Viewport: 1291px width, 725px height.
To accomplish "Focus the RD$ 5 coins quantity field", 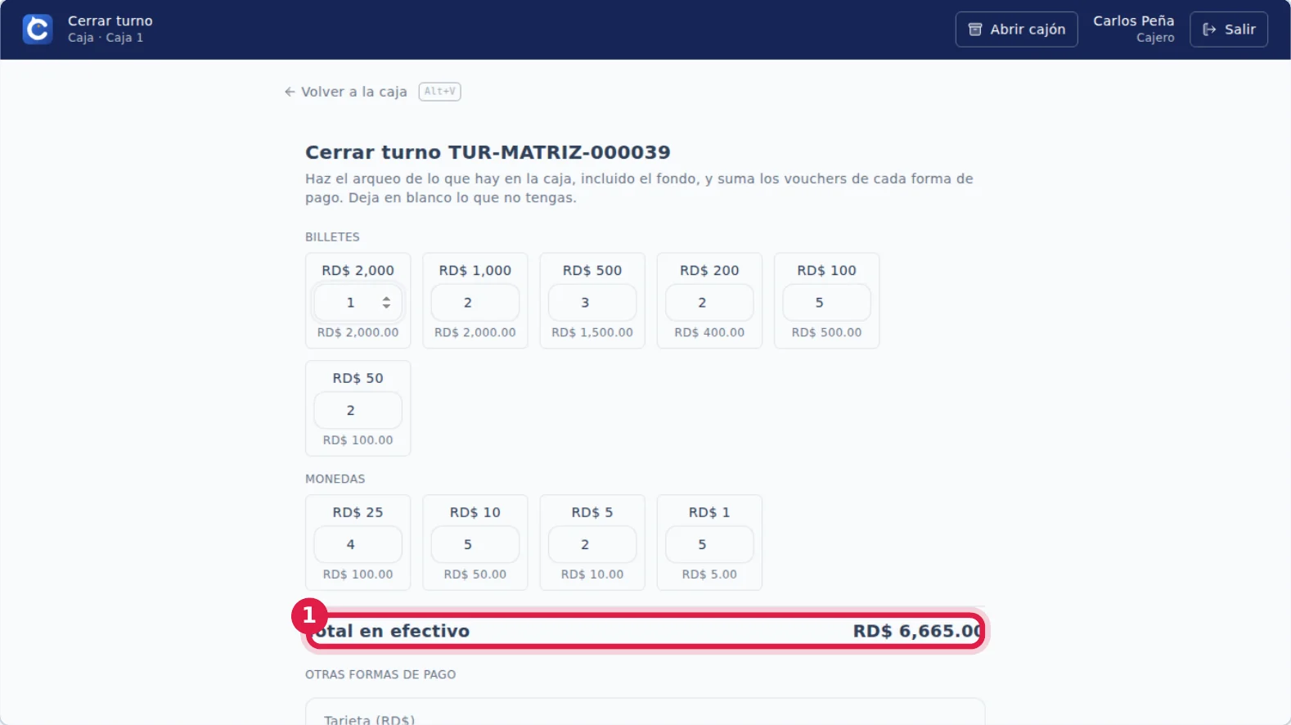I will (592, 545).
